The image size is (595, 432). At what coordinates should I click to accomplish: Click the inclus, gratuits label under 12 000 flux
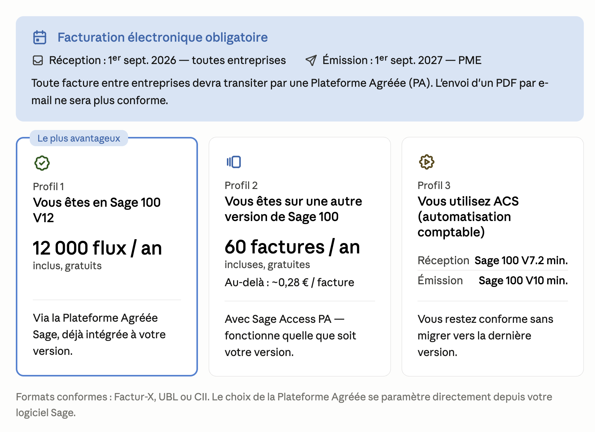pos(67,266)
